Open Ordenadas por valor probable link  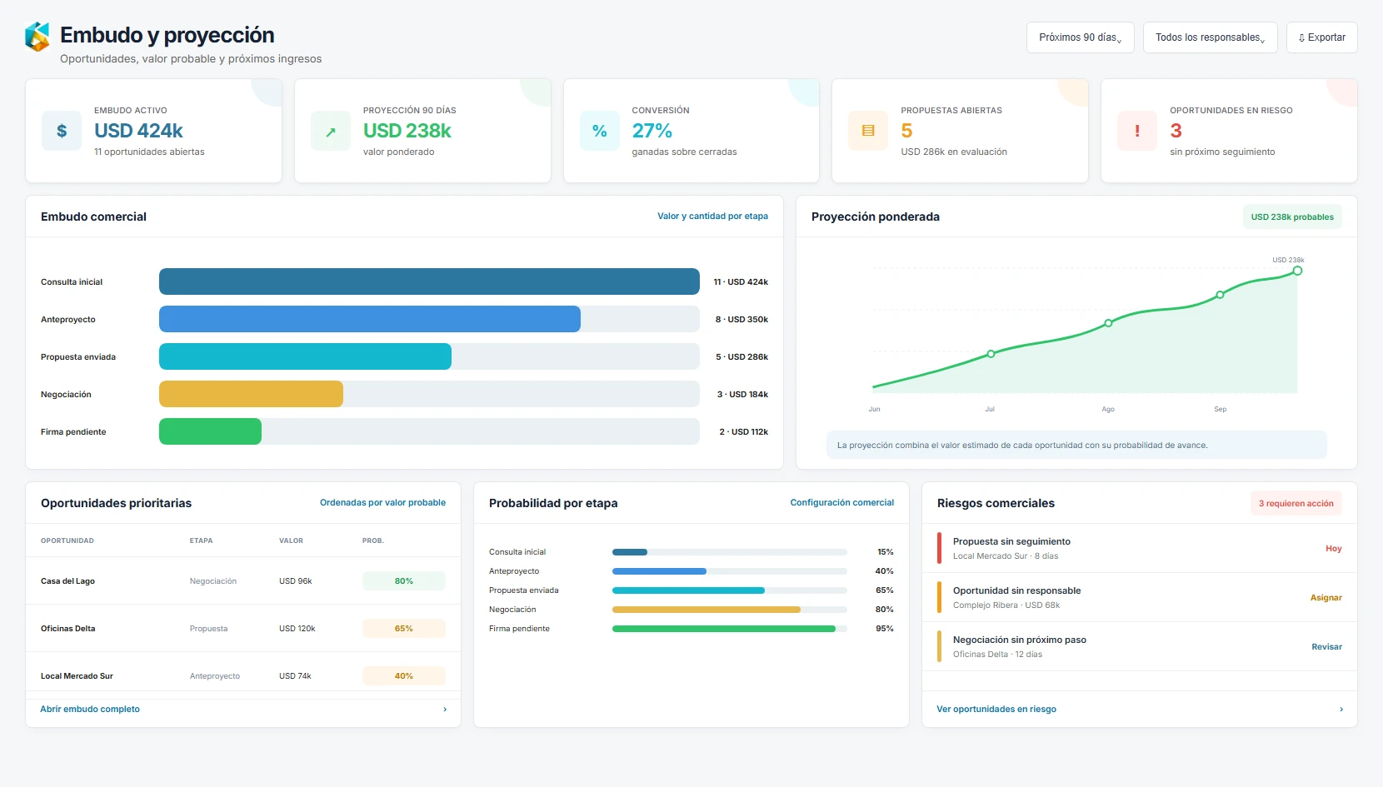[x=382, y=502]
